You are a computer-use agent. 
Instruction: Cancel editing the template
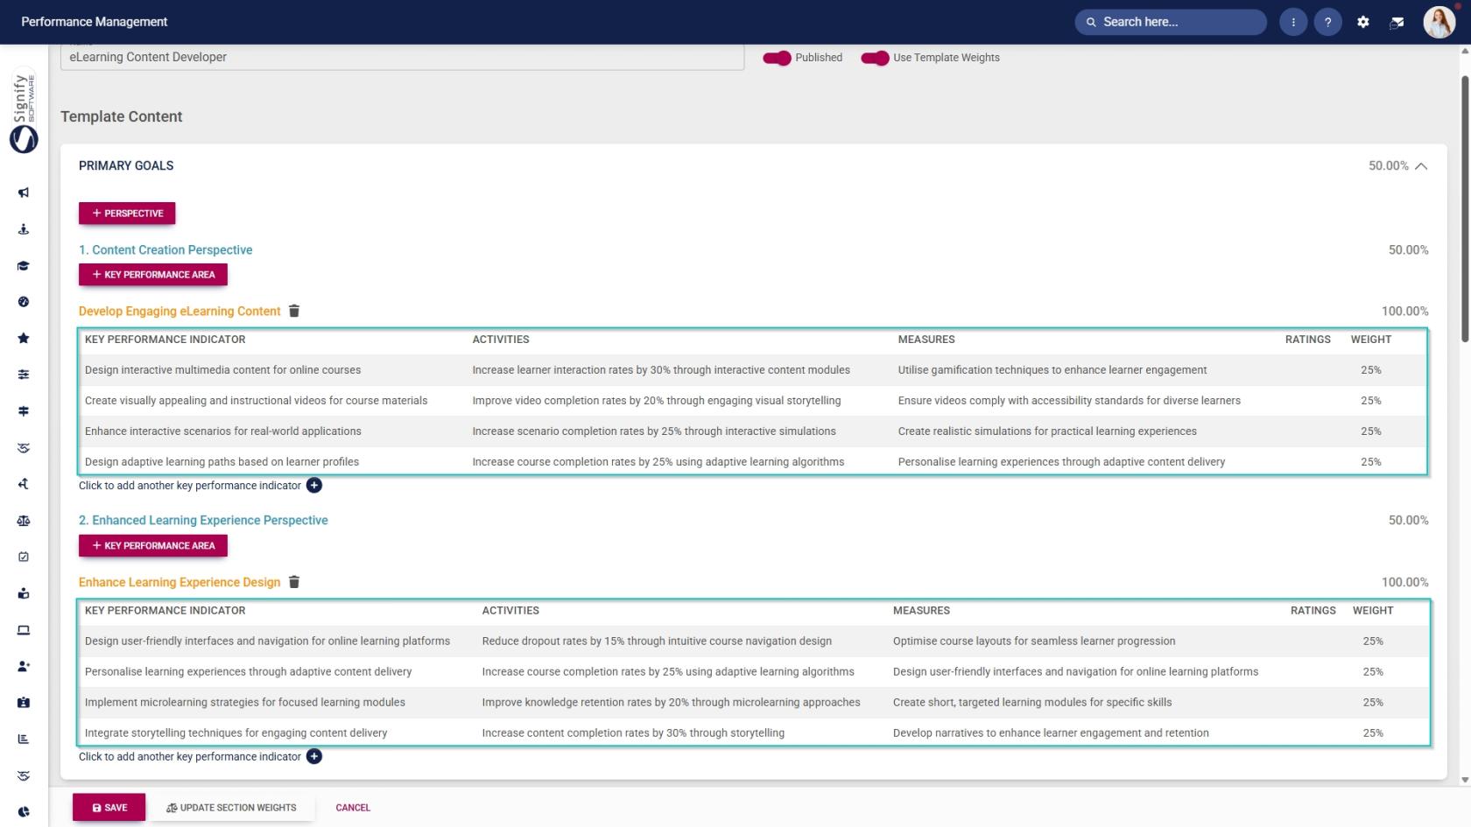(353, 808)
